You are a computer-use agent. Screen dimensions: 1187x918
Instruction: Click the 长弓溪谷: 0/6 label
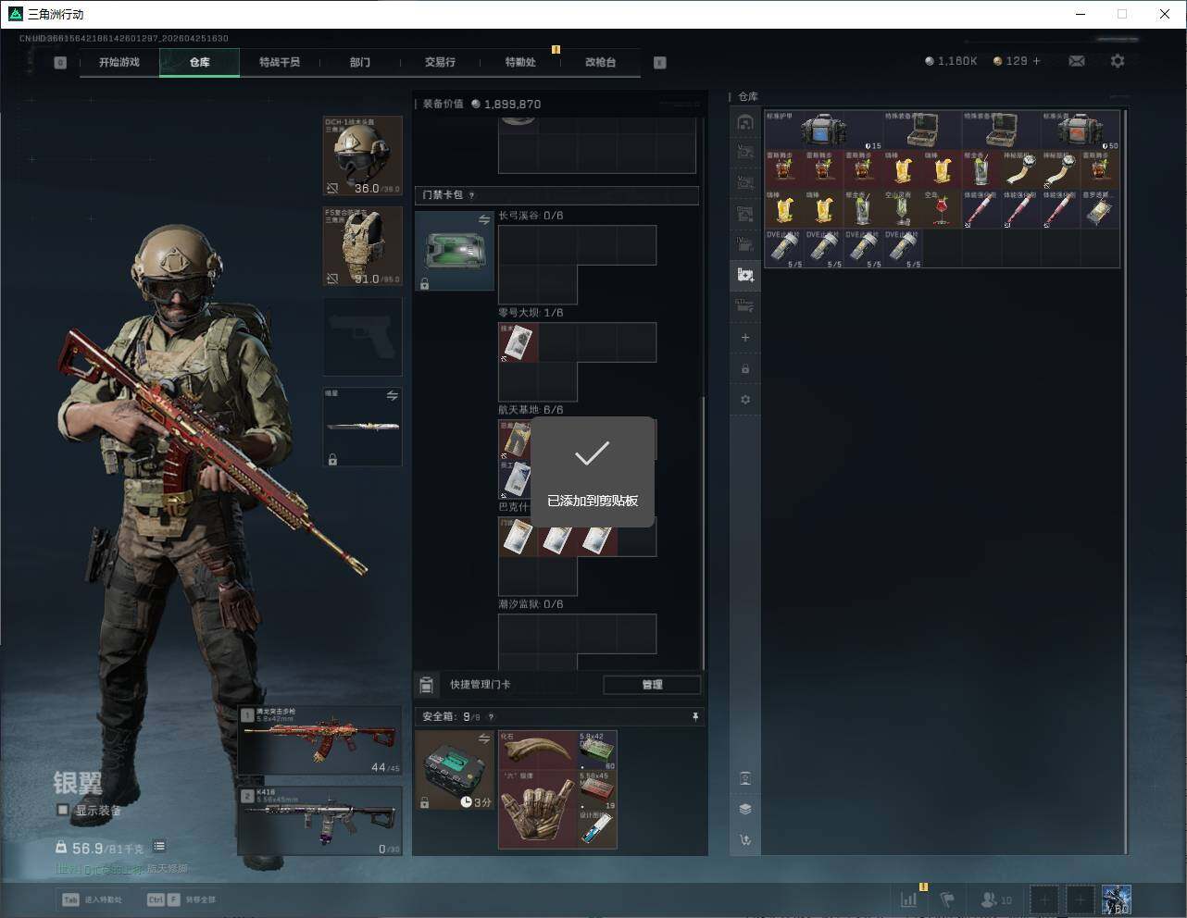pos(531,216)
